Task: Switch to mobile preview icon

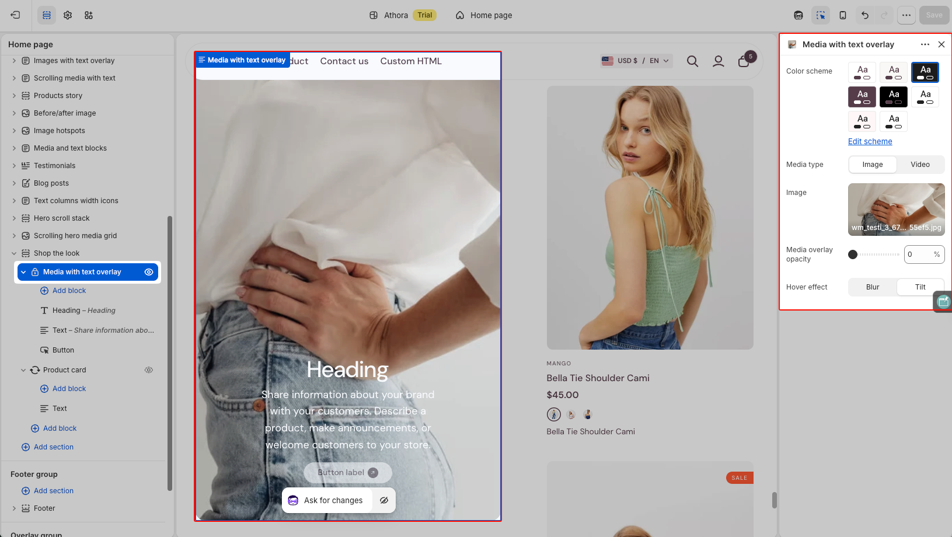Action: (843, 15)
